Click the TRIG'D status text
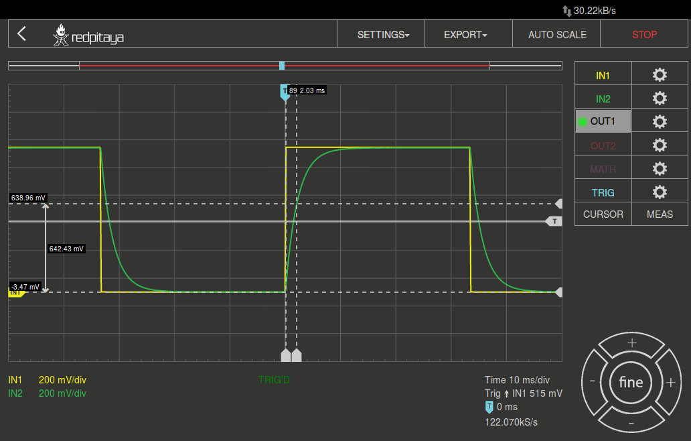 (x=274, y=380)
